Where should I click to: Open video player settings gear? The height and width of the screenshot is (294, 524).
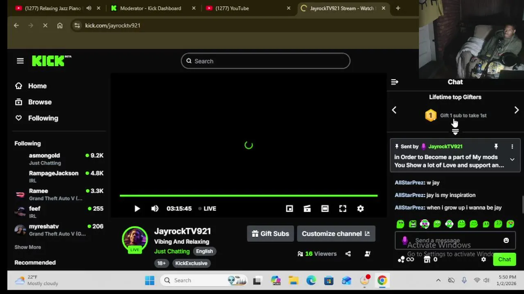coord(360,209)
